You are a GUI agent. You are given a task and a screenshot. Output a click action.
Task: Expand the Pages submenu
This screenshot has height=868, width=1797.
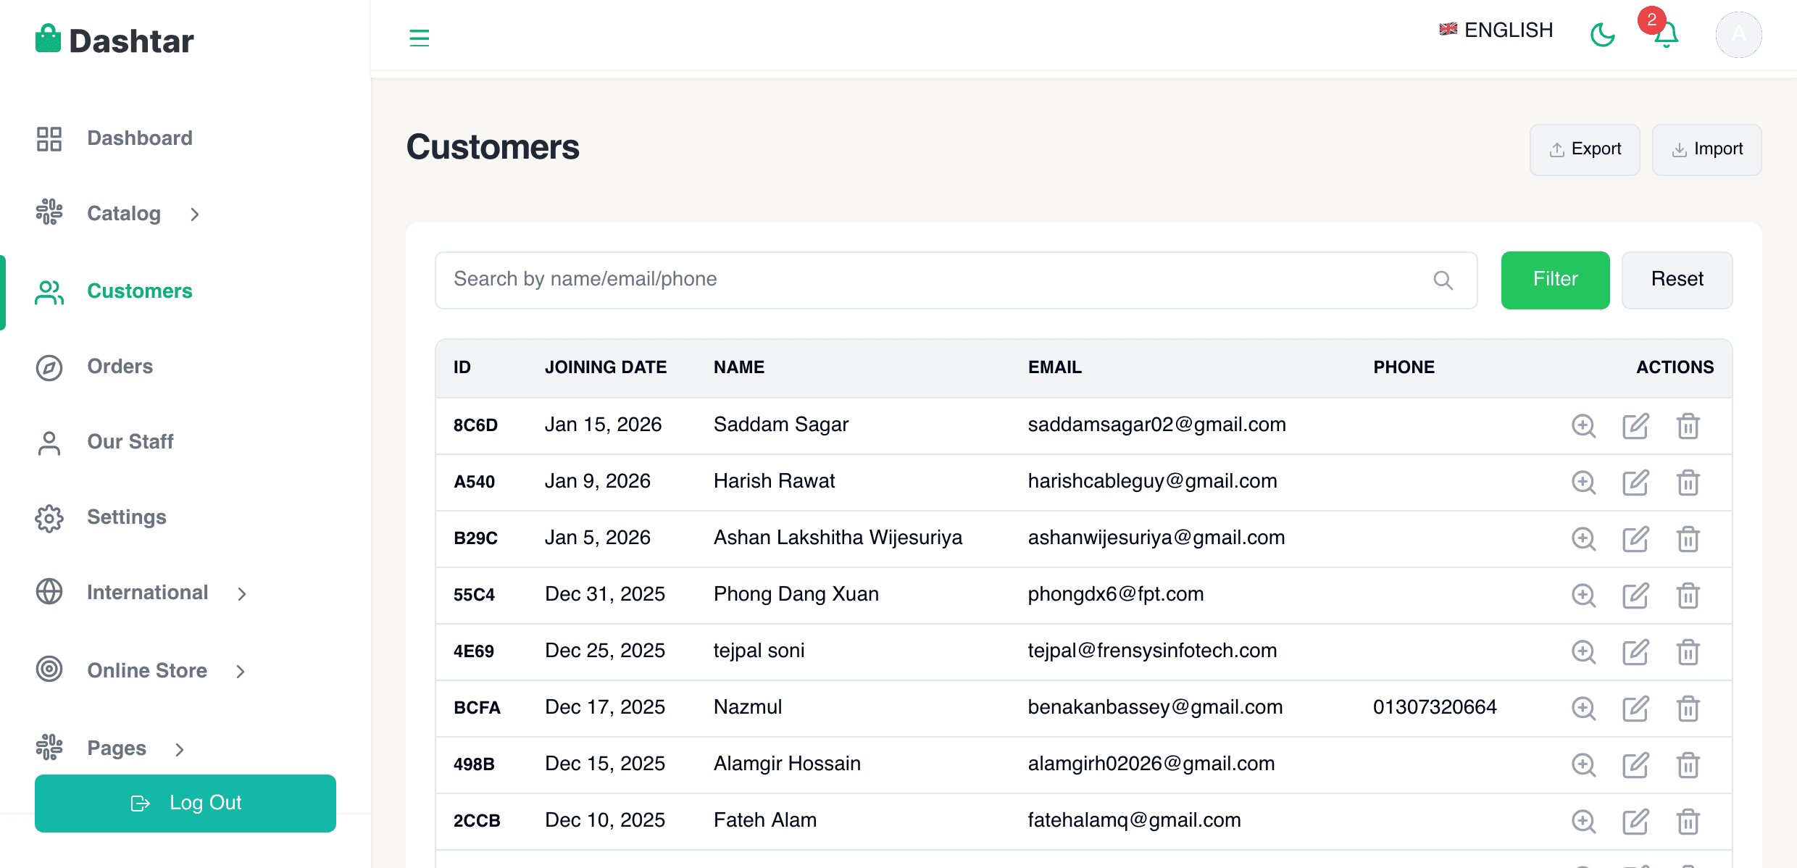click(x=116, y=748)
